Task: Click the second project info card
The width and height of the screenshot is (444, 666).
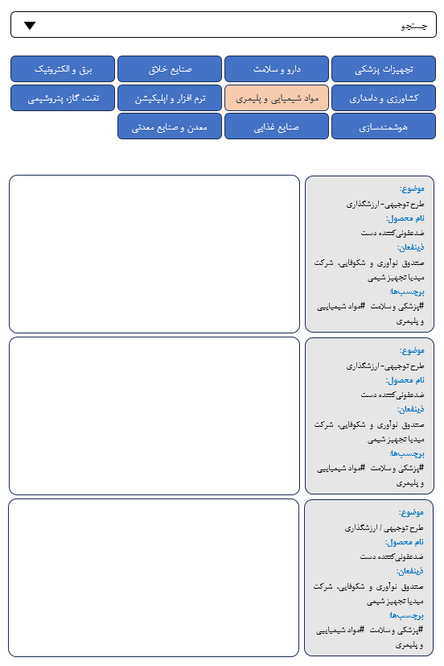Action: [369, 416]
